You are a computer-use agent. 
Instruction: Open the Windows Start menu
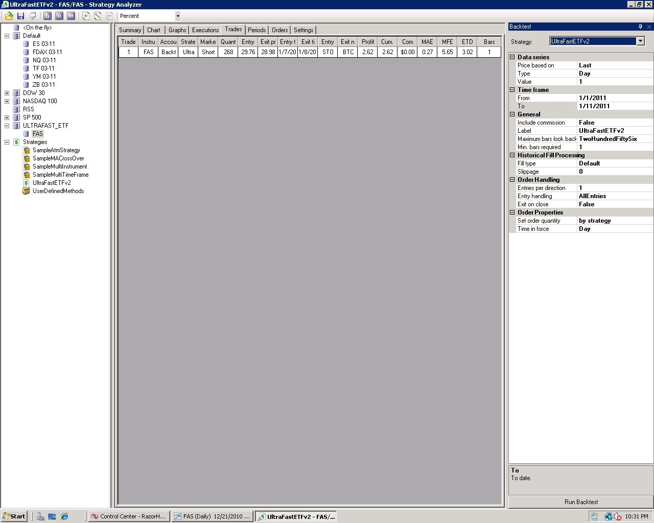(14, 516)
